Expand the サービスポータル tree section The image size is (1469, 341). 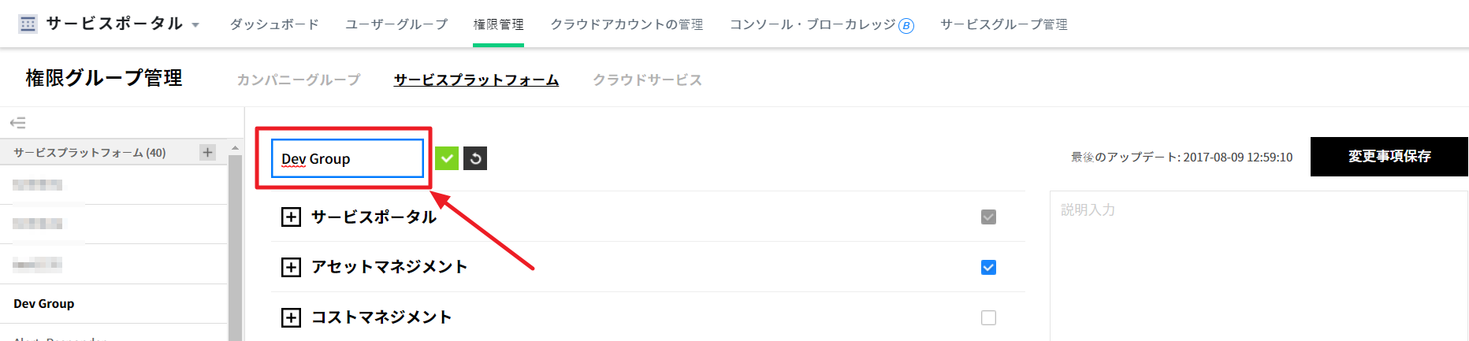coord(291,217)
